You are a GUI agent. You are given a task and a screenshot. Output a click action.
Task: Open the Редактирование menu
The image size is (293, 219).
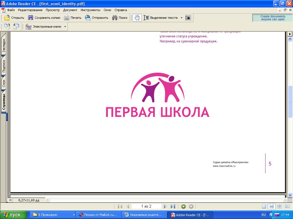click(x=30, y=10)
